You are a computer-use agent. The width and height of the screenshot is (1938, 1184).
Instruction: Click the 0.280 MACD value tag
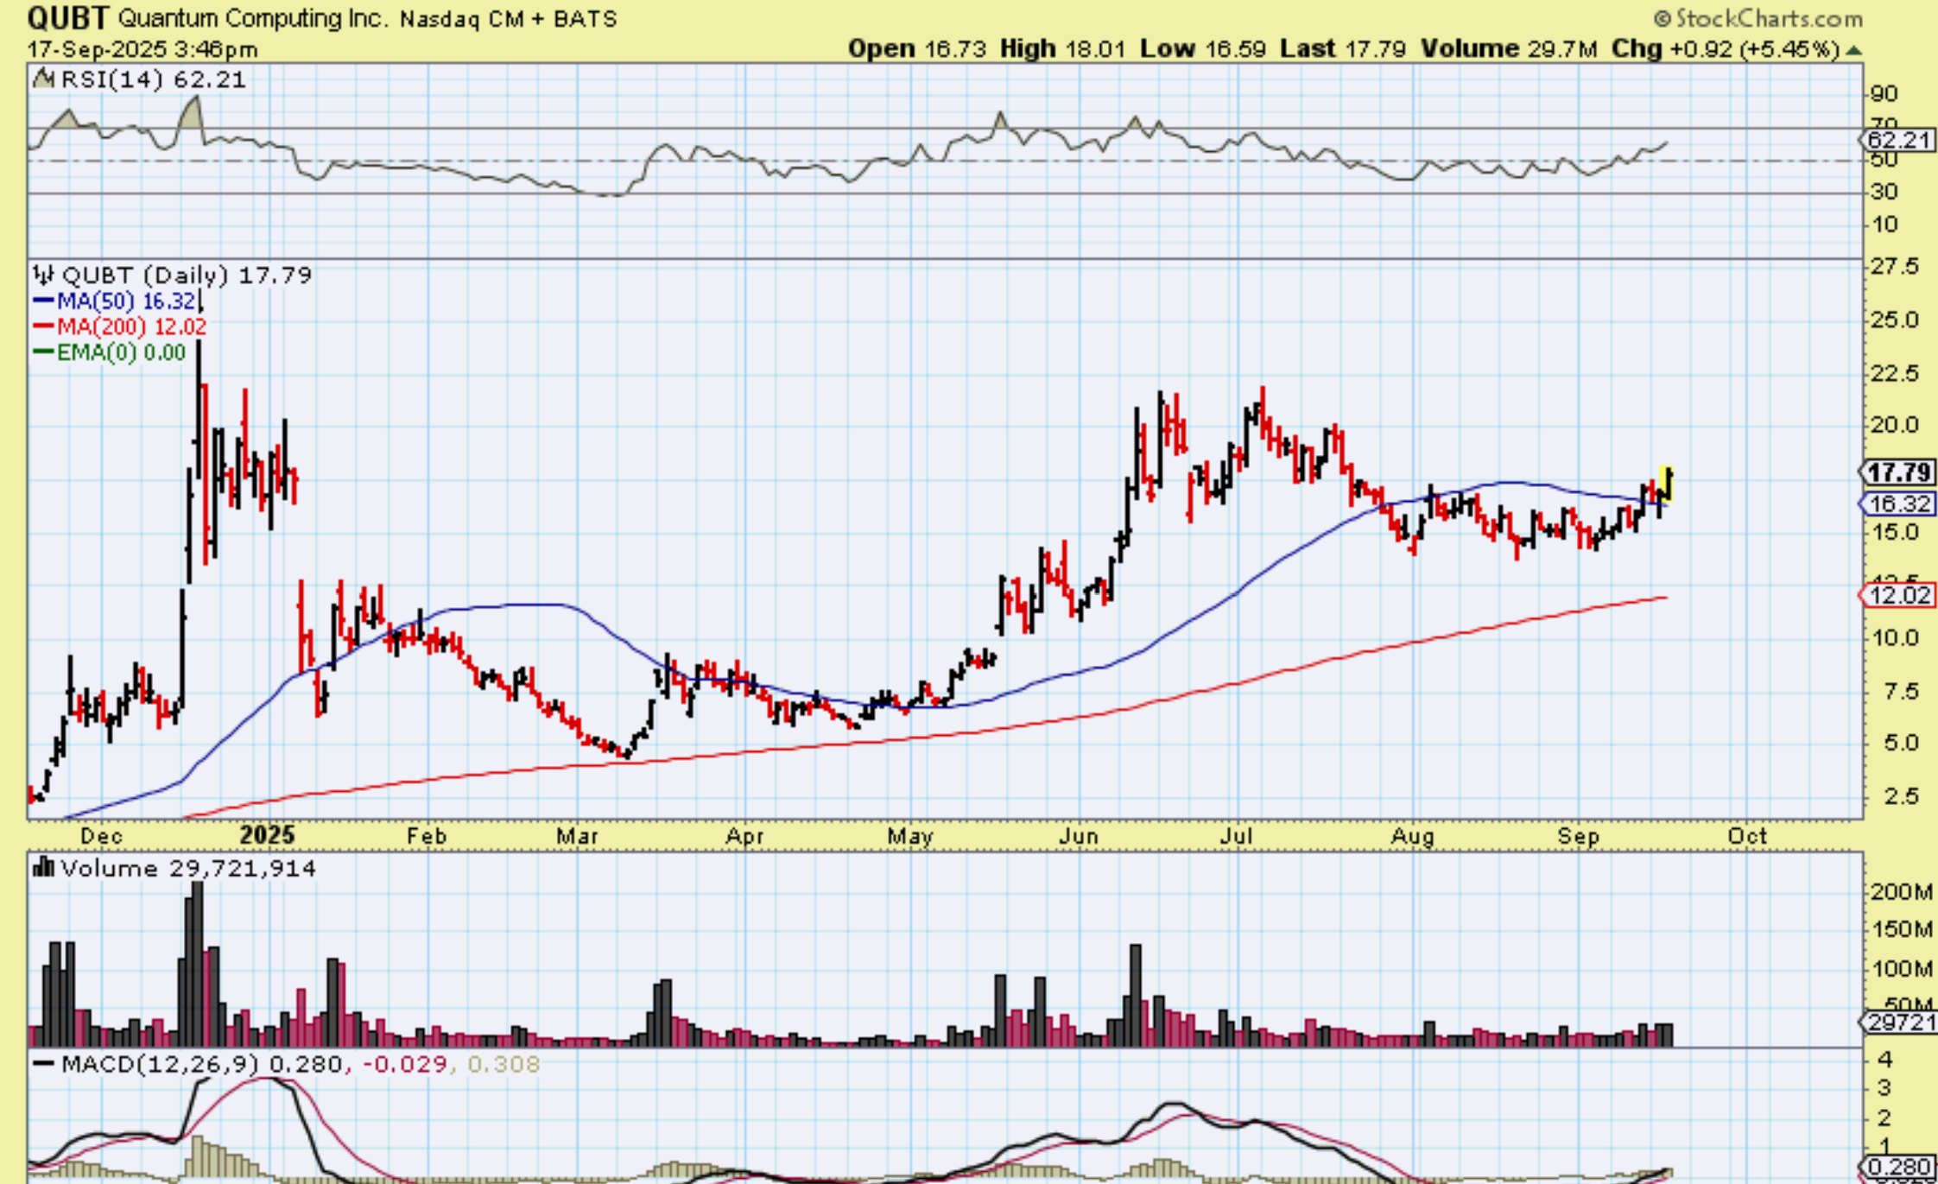[x=1899, y=1168]
